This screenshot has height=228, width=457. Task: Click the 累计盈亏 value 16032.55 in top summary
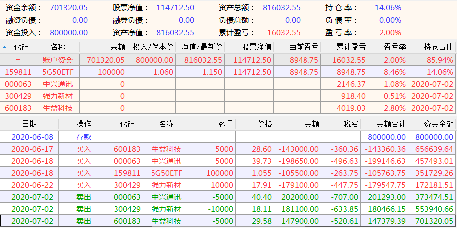[284, 33]
